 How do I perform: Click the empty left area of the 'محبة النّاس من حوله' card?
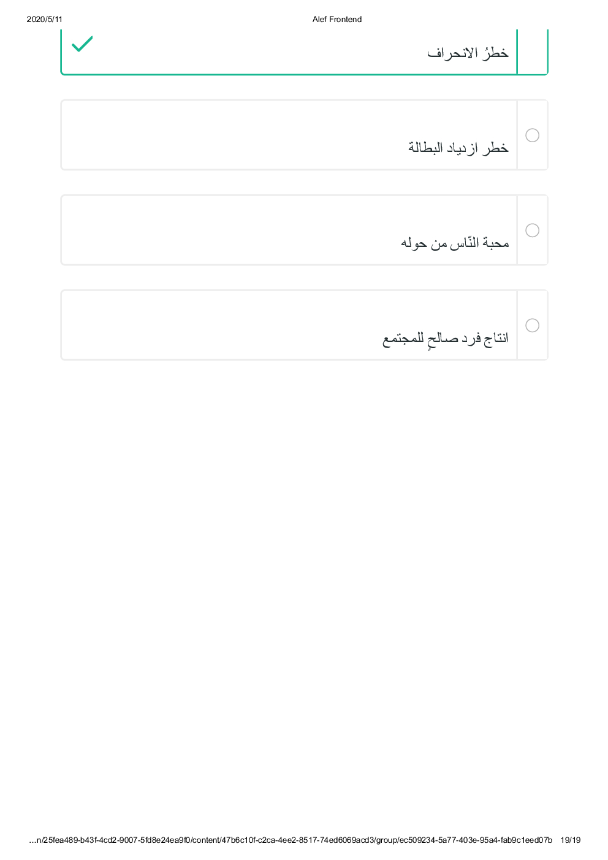click(x=215, y=230)
